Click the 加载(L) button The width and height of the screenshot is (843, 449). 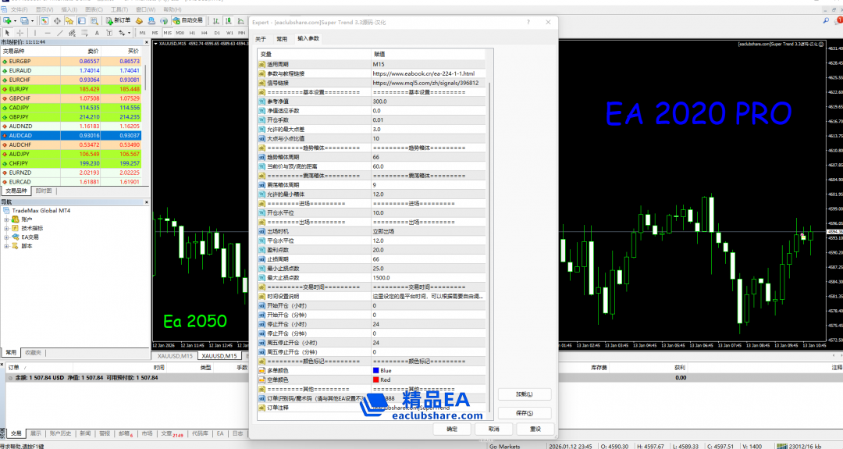pos(525,394)
